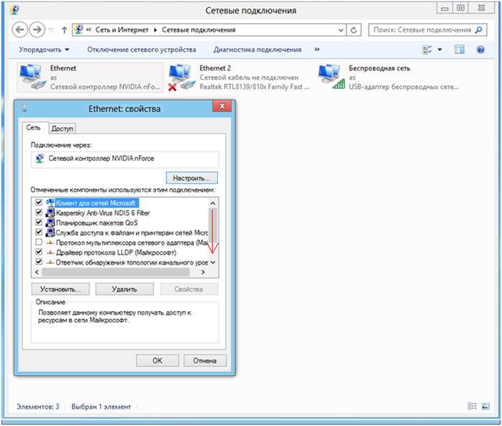Click the component list left arrow

37,272
